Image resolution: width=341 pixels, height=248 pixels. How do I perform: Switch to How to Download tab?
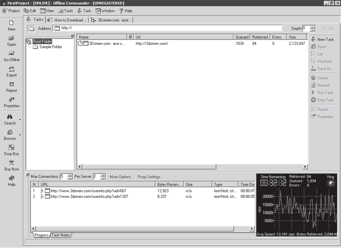(67, 20)
